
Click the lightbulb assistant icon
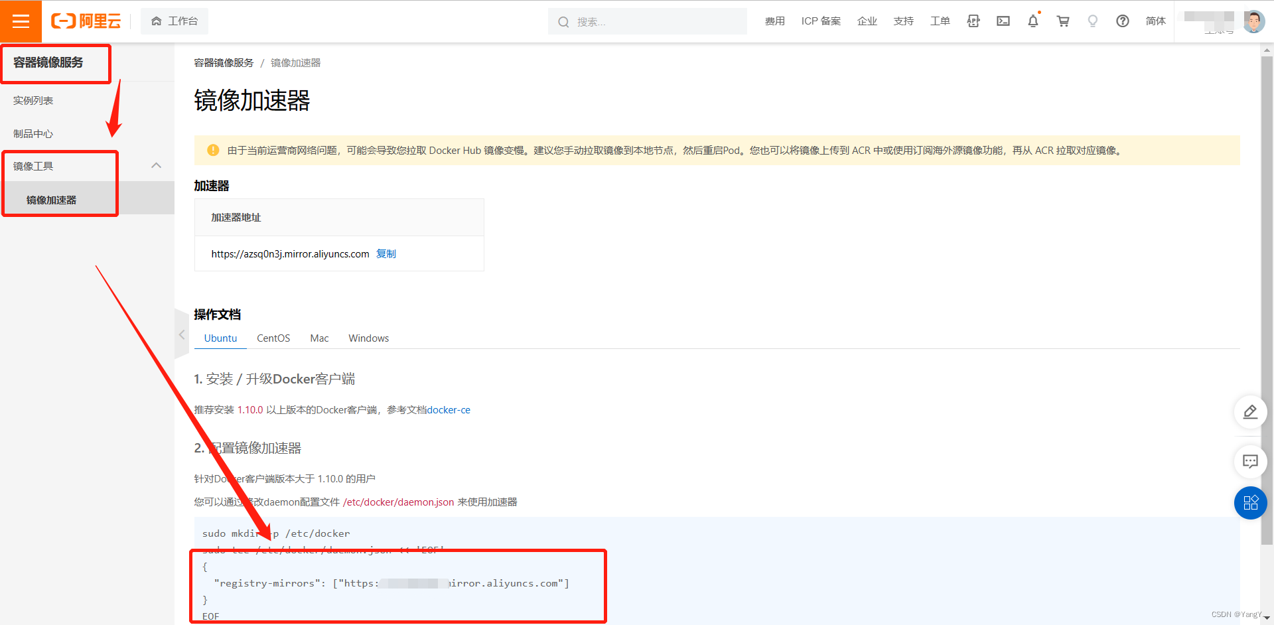(1092, 21)
